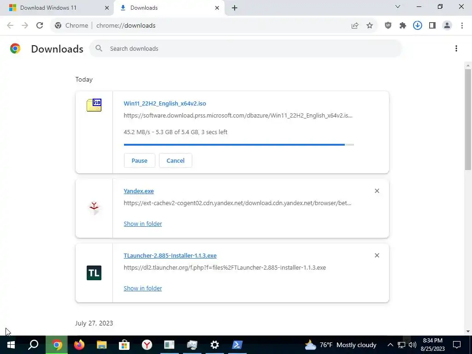Image resolution: width=472 pixels, height=354 pixels.
Task: Toggle the Chrome side panel icon
Action: pos(432,26)
